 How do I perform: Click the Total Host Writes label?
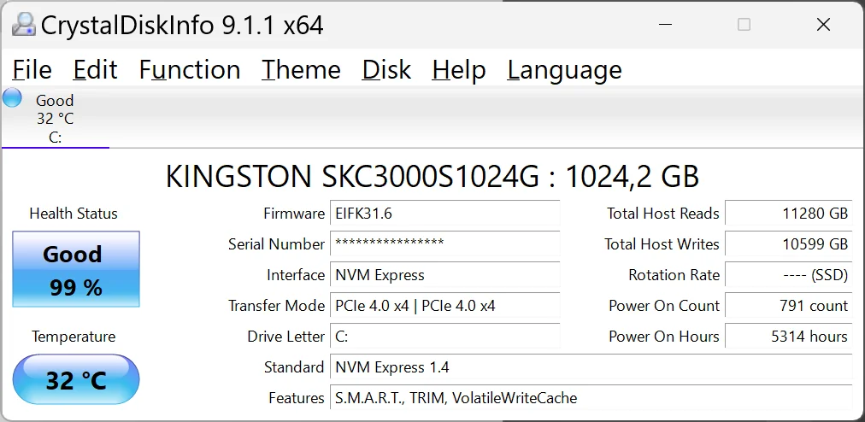(x=662, y=243)
